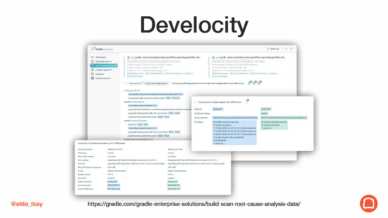Click the junit:junit 4.13 version chip
Screen dimensions: 388x218
click(x=145, y=124)
